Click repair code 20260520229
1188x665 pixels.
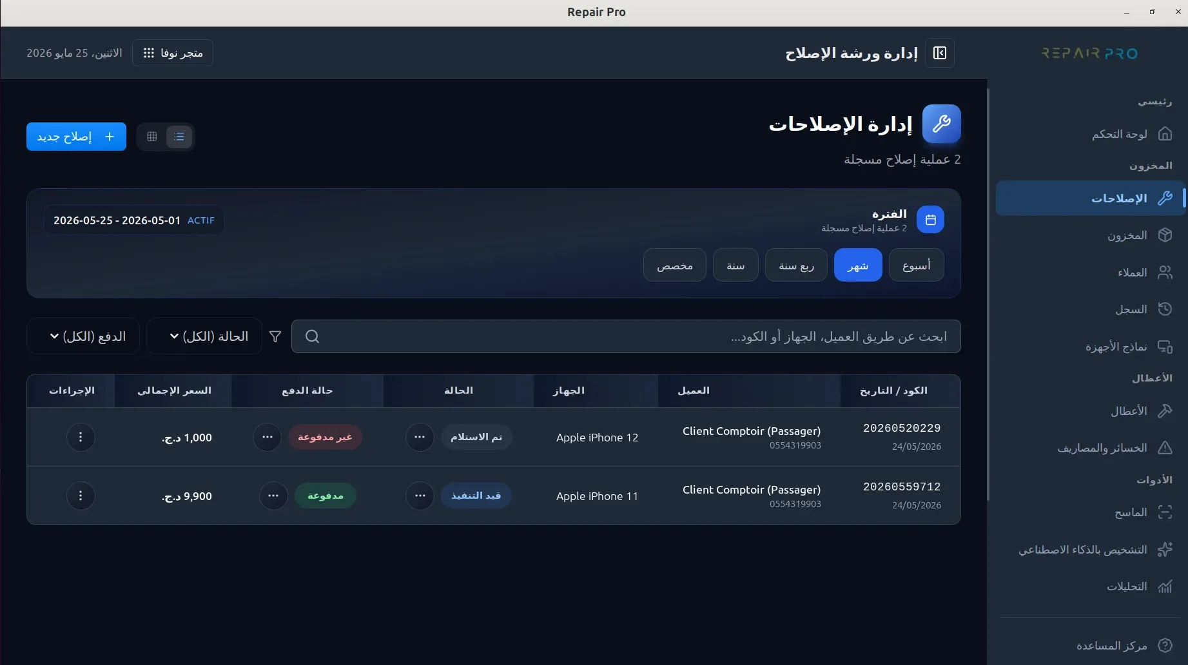tap(902, 428)
